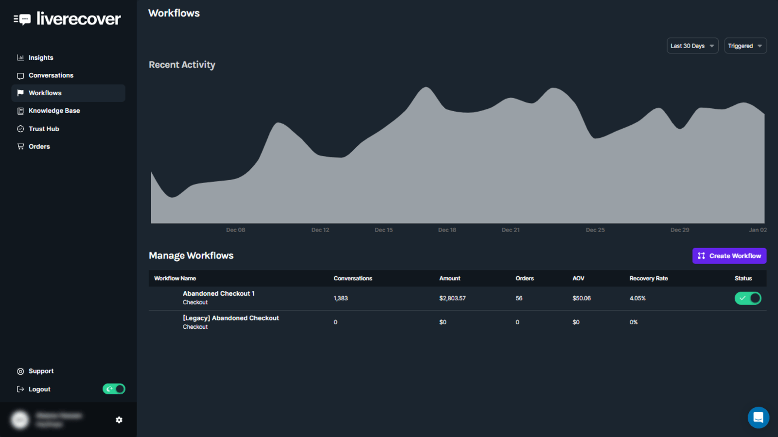Disable the Abandoned Checkout 1 status toggle
The image size is (778, 437).
(747, 298)
